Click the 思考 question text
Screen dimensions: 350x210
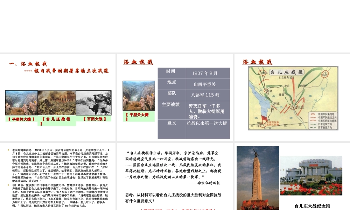pyautogui.click(x=173, y=198)
